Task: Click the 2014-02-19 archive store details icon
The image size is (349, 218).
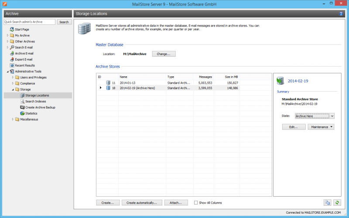Action: pyautogui.click(x=280, y=81)
